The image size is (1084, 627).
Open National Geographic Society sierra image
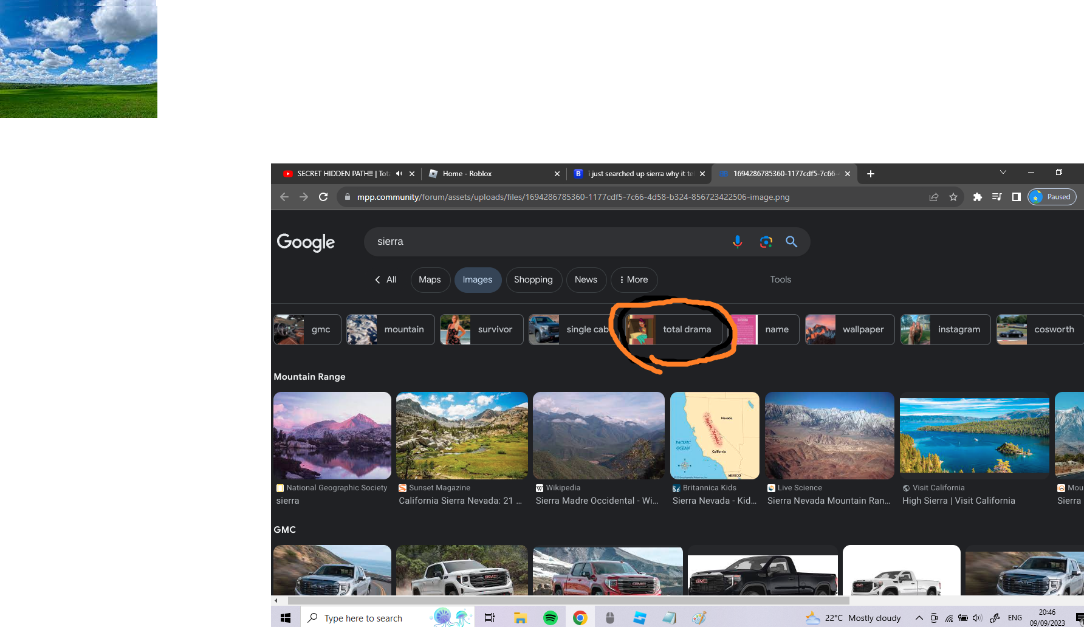point(332,436)
